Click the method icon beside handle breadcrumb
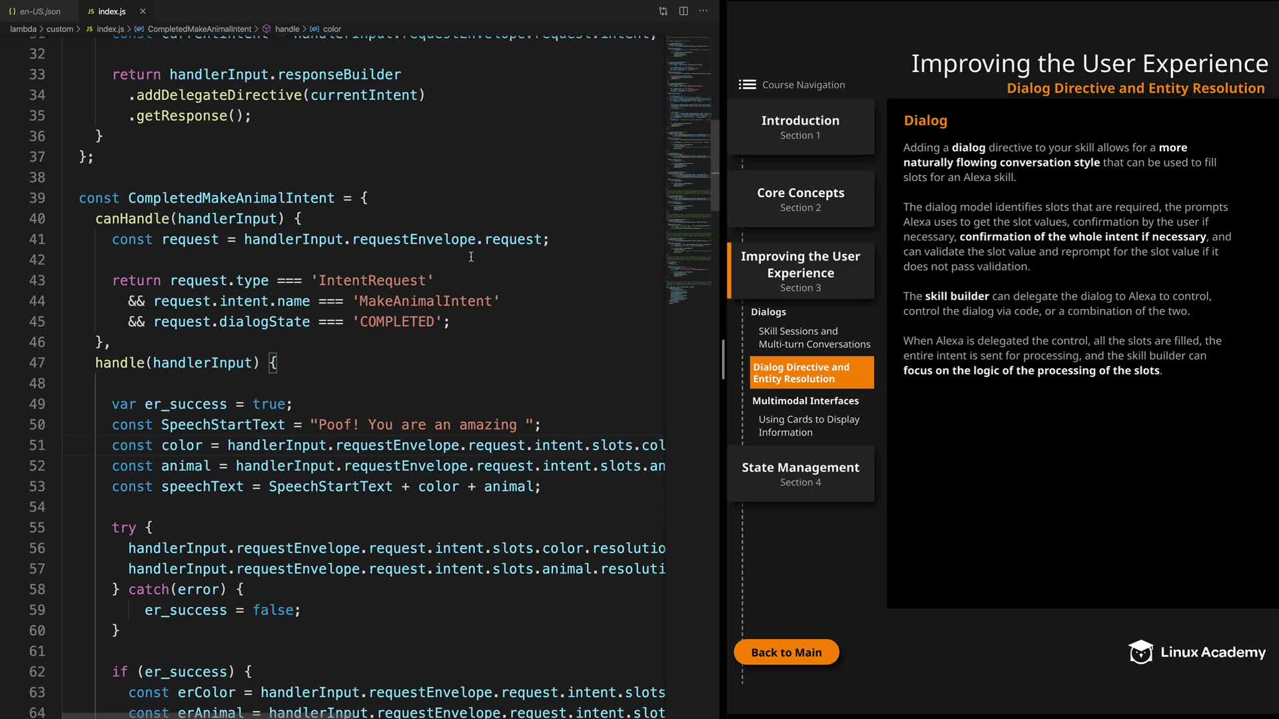Screen dimensions: 1279x719 266,29
